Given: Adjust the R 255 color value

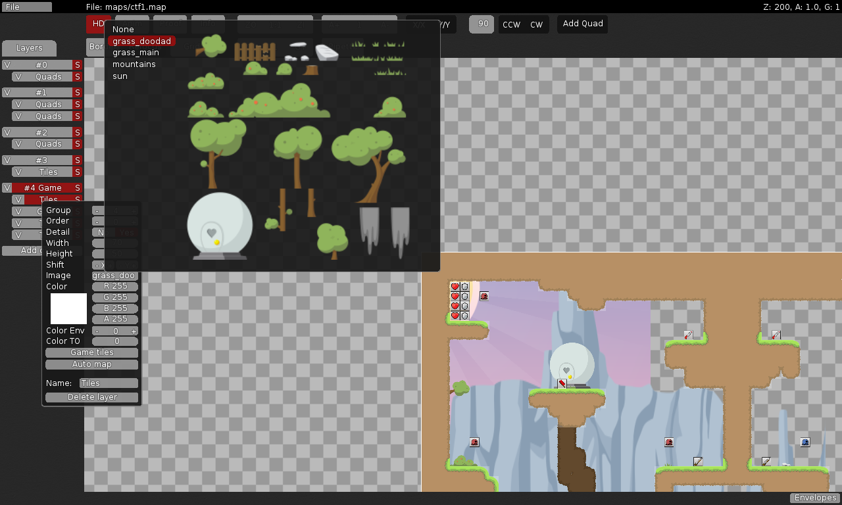Looking at the screenshot, I should click(115, 287).
